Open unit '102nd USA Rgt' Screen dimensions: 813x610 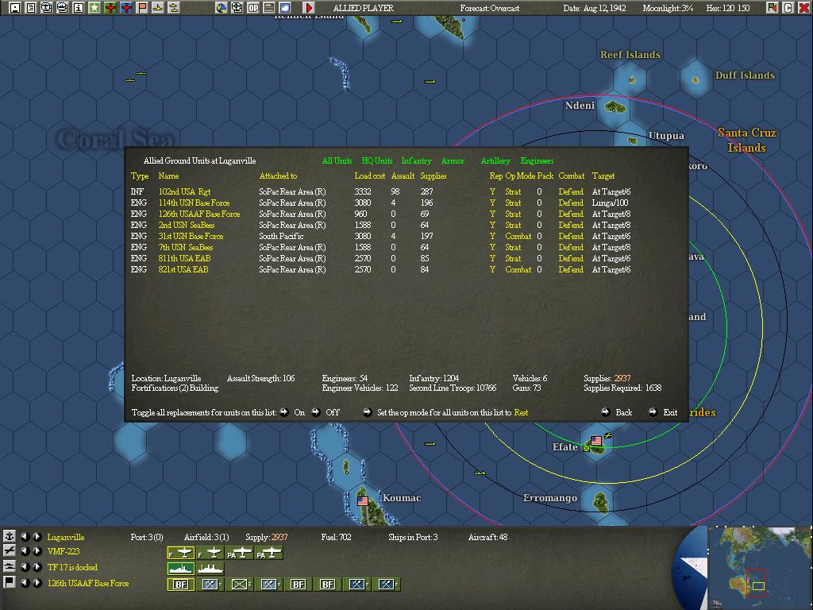click(184, 191)
